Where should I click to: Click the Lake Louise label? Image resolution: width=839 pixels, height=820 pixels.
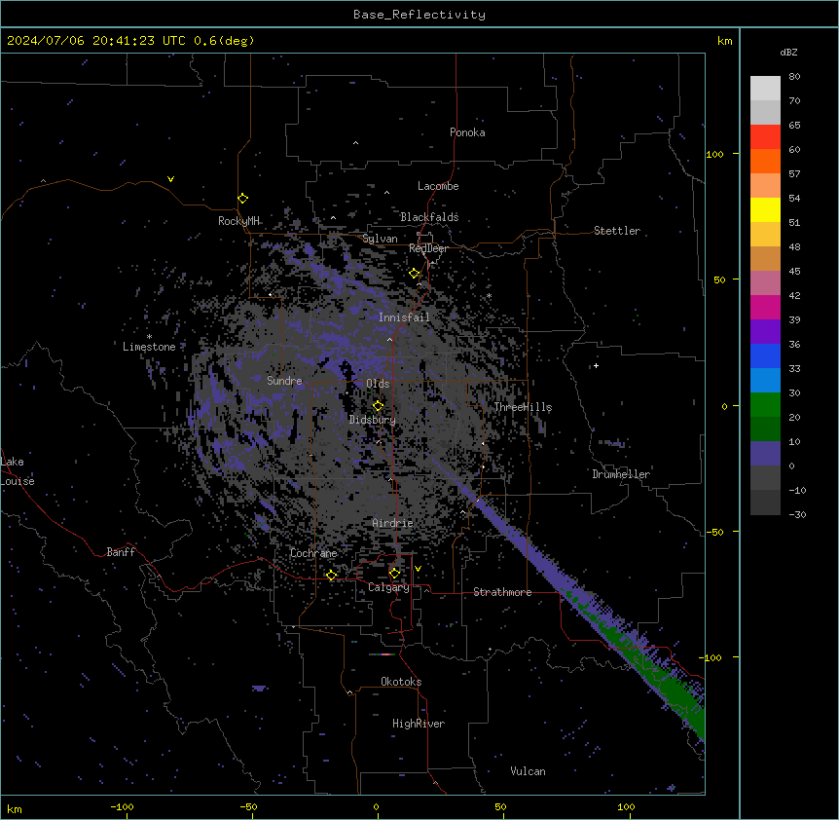pyautogui.click(x=18, y=471)
